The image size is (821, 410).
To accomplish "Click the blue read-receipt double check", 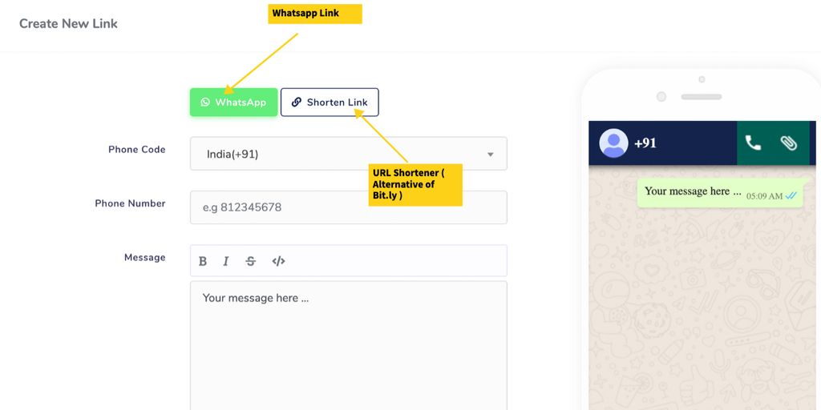I will pos(791,195).
